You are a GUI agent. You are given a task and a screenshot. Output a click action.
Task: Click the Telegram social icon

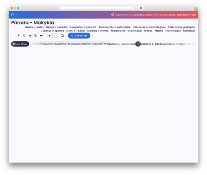click(x=30, y=36)
